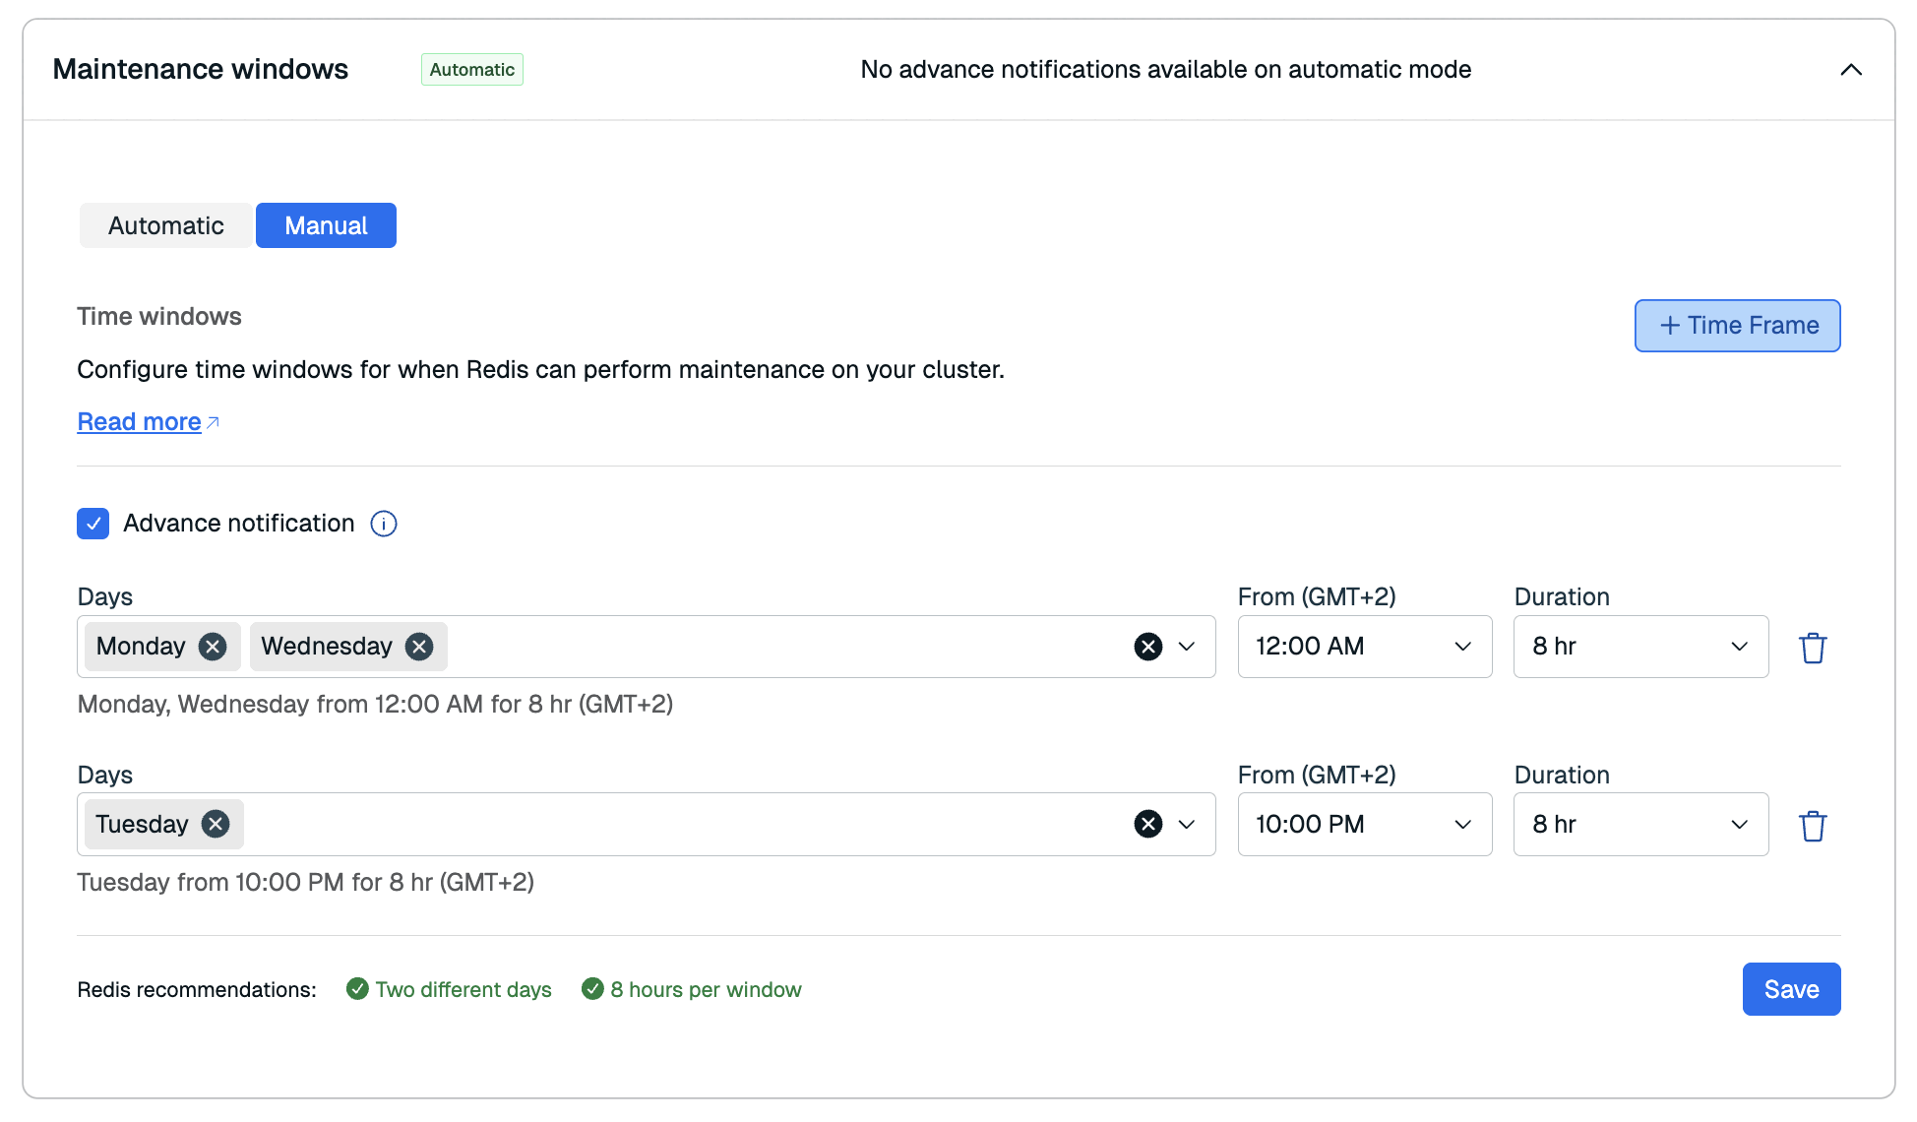This screenshot has width=1917, height=1122.
Task: Clear all days in first window
Action: (1147, 647)
